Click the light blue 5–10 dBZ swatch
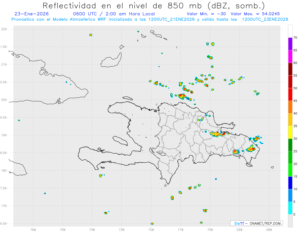 [290, 195]
